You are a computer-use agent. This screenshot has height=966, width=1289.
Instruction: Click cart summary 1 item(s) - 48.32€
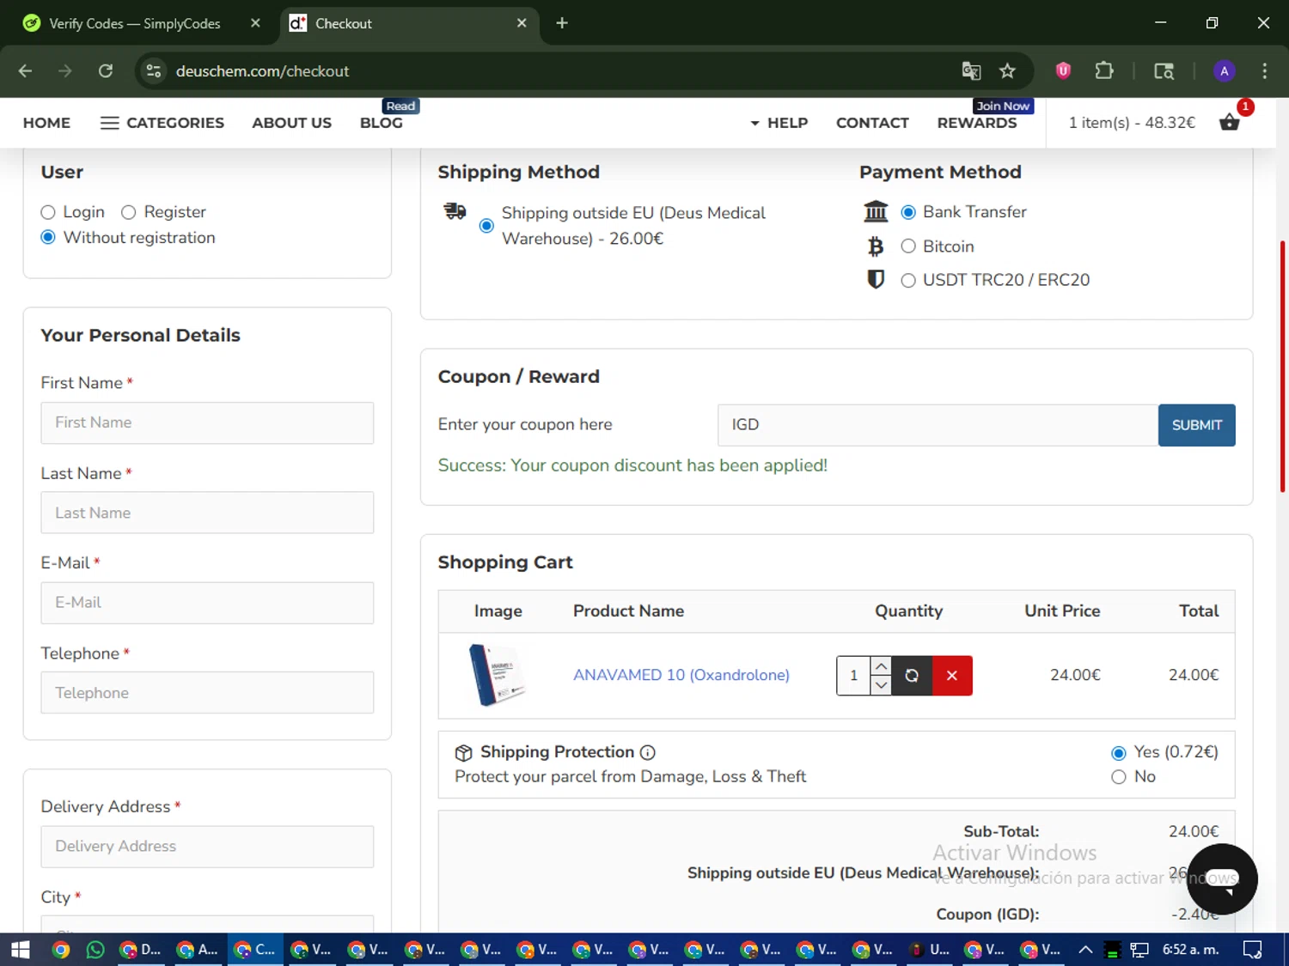coord(1132,123)
